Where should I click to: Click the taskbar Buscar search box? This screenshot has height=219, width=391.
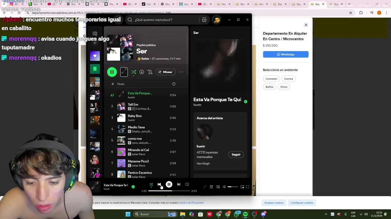[x=156, y=214]
